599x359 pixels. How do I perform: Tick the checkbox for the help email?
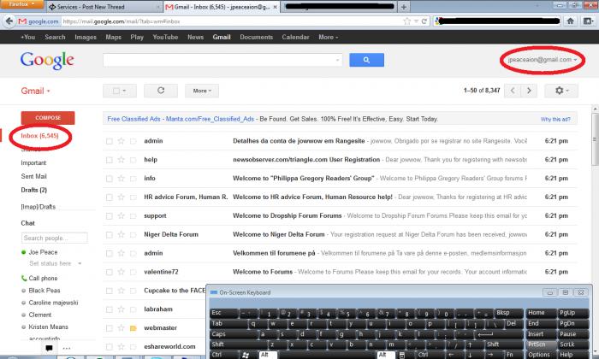(x=110, y=160)
